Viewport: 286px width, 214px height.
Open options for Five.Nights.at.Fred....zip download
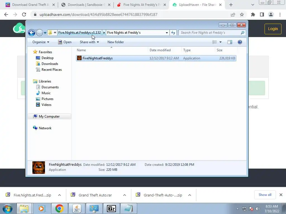click(59, 195)
